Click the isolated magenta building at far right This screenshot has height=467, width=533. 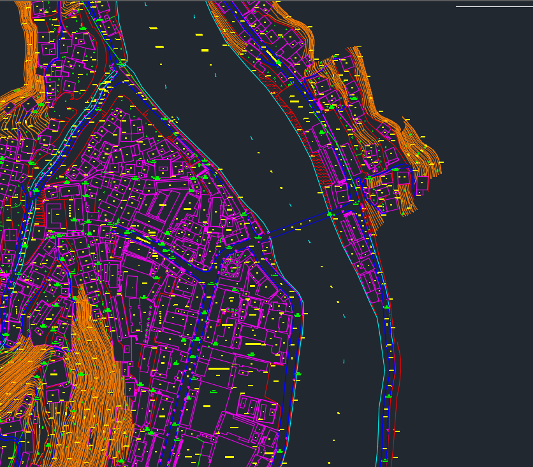[x=421, y=184]
